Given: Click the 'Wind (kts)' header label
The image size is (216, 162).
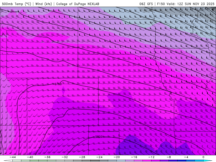Looking at the screenshot, I should 43,4.
